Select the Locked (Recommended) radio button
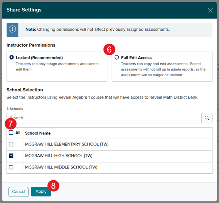219x203 pixels. point(12,57)
